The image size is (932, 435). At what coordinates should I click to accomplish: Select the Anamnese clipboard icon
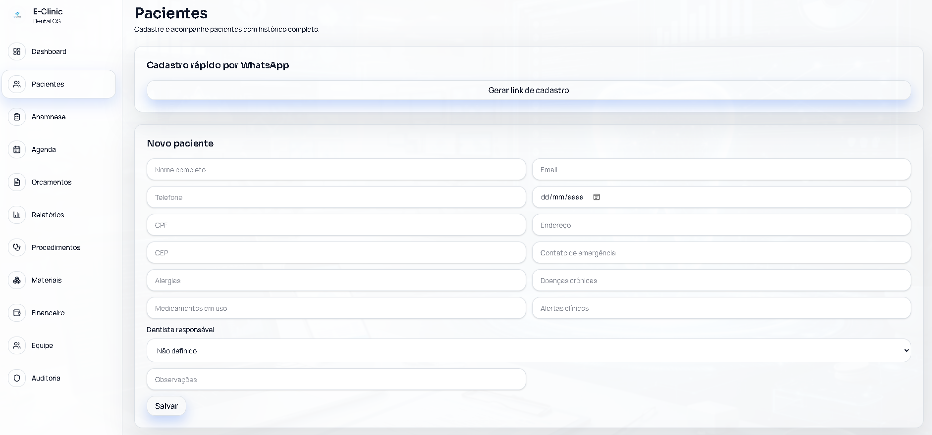tap(17, 117)
